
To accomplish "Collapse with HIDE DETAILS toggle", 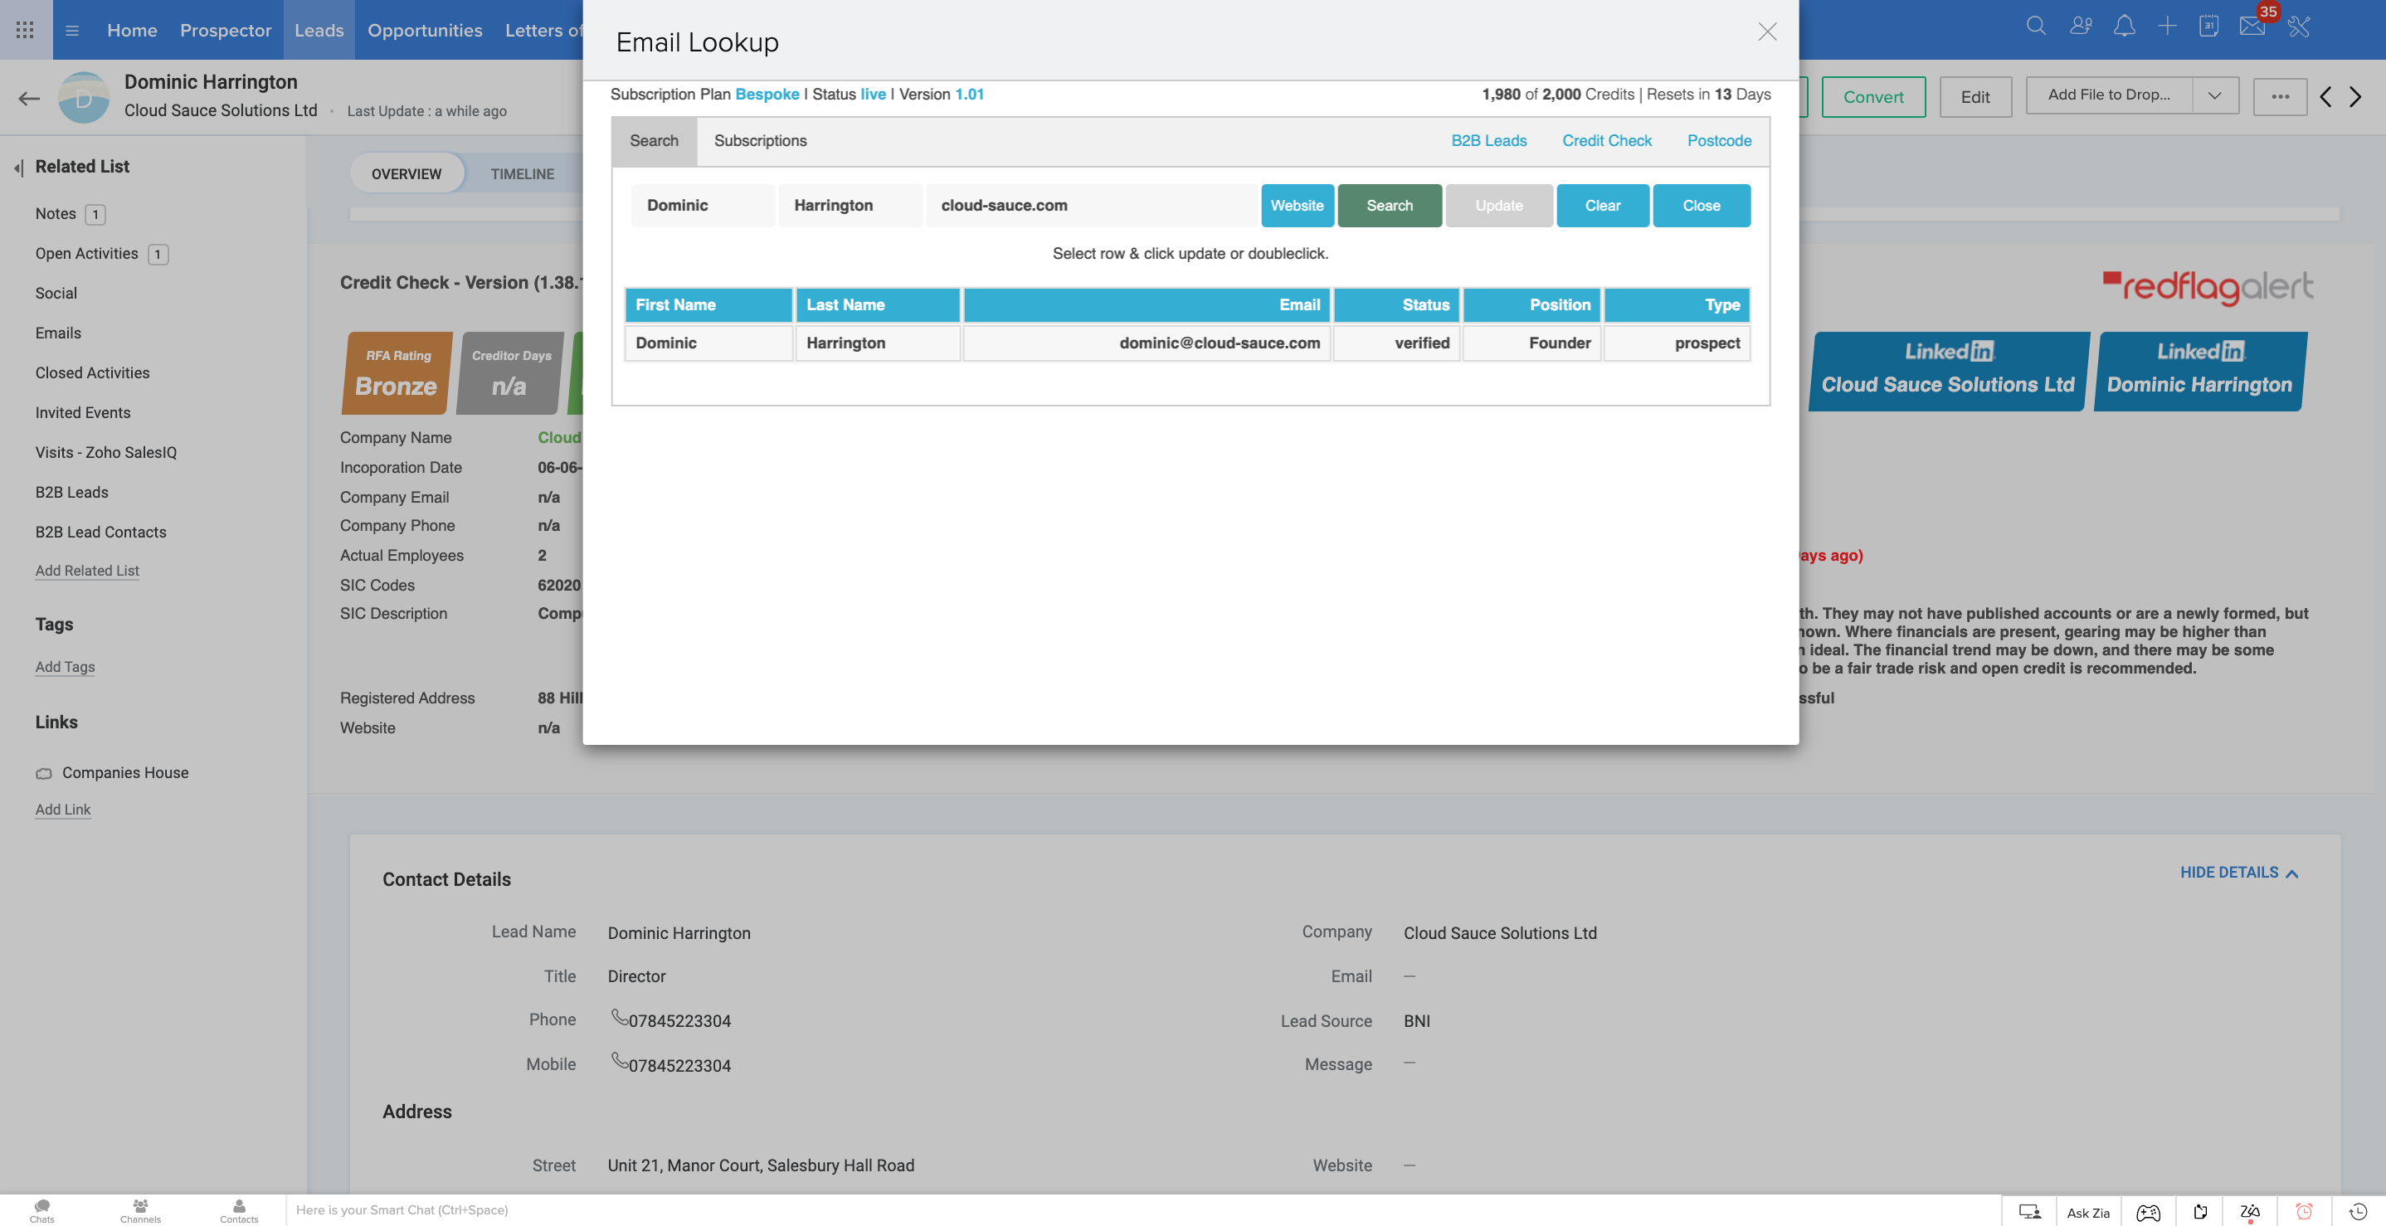I will pos(2238,873).
